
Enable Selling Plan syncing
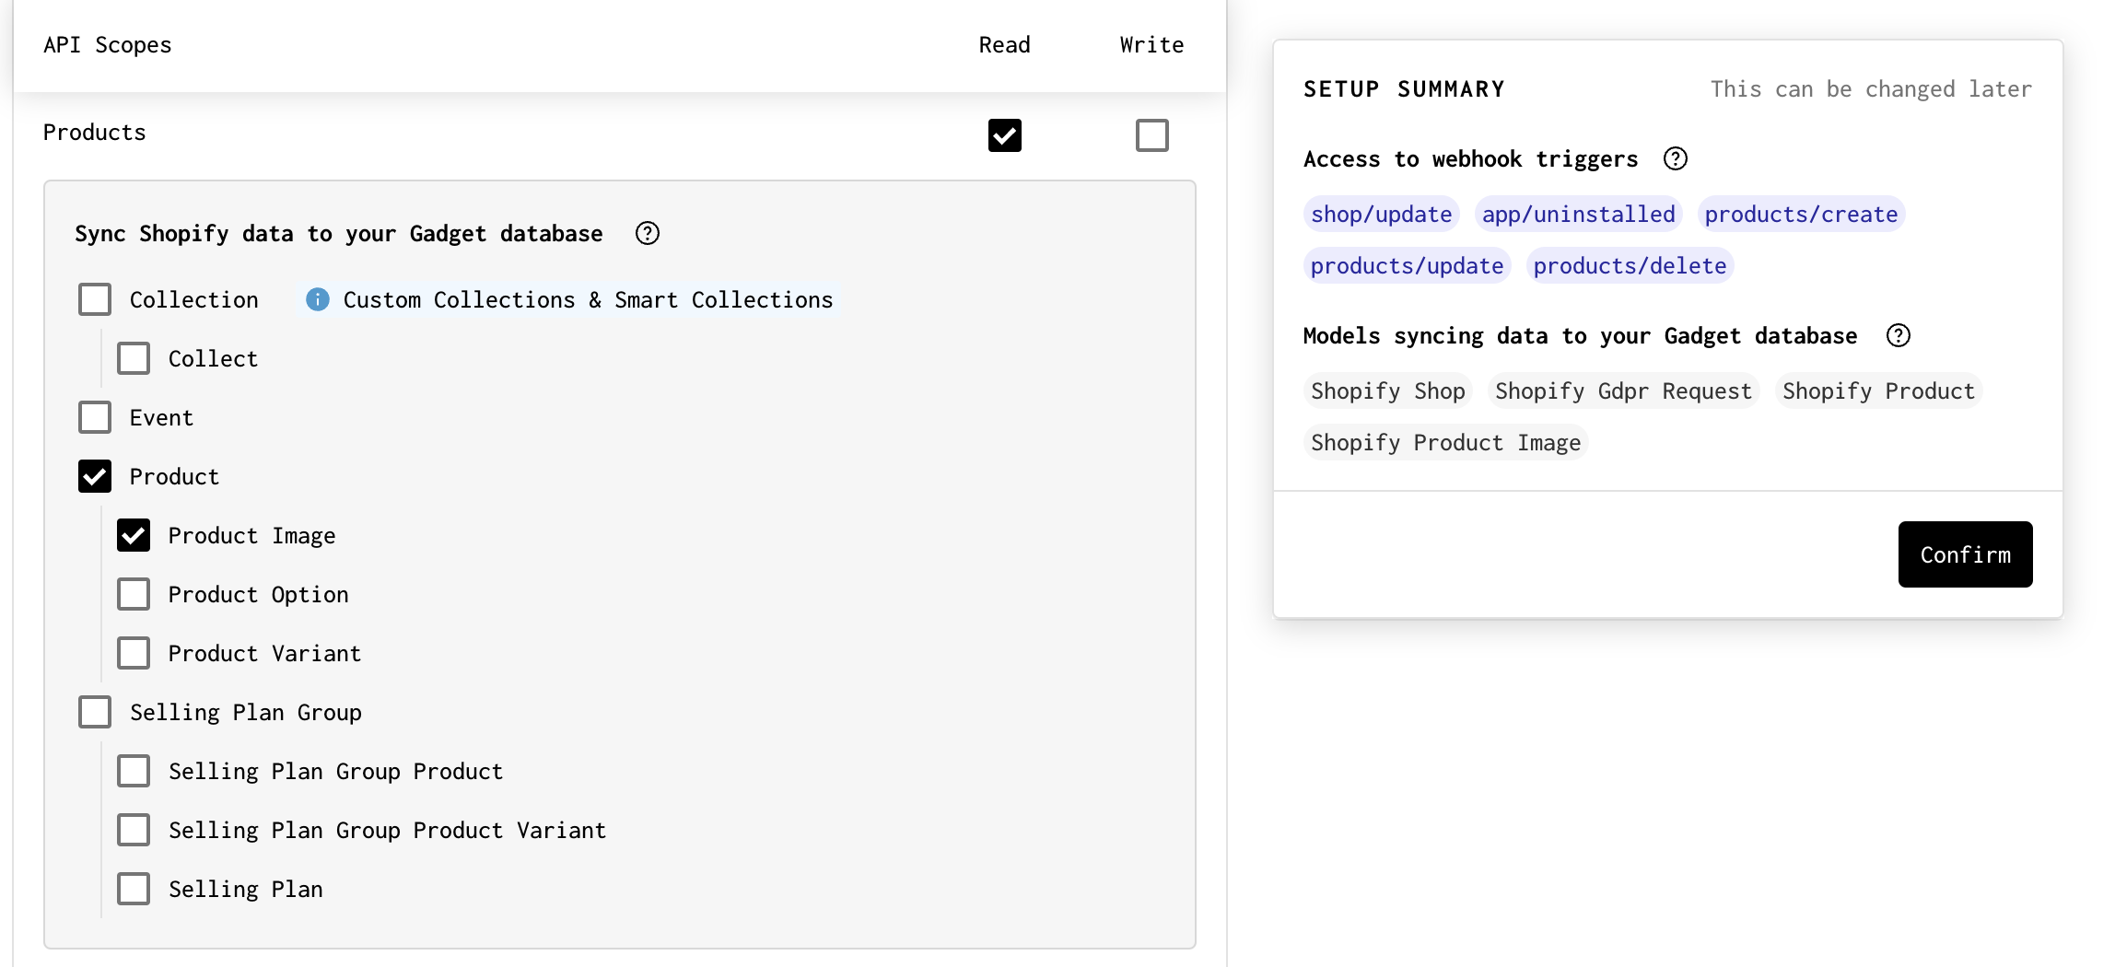click(x=134, y=888)
